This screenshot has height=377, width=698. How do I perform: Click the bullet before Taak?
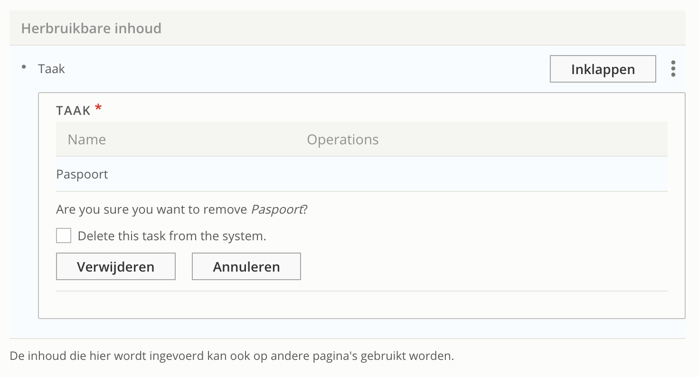24,67
